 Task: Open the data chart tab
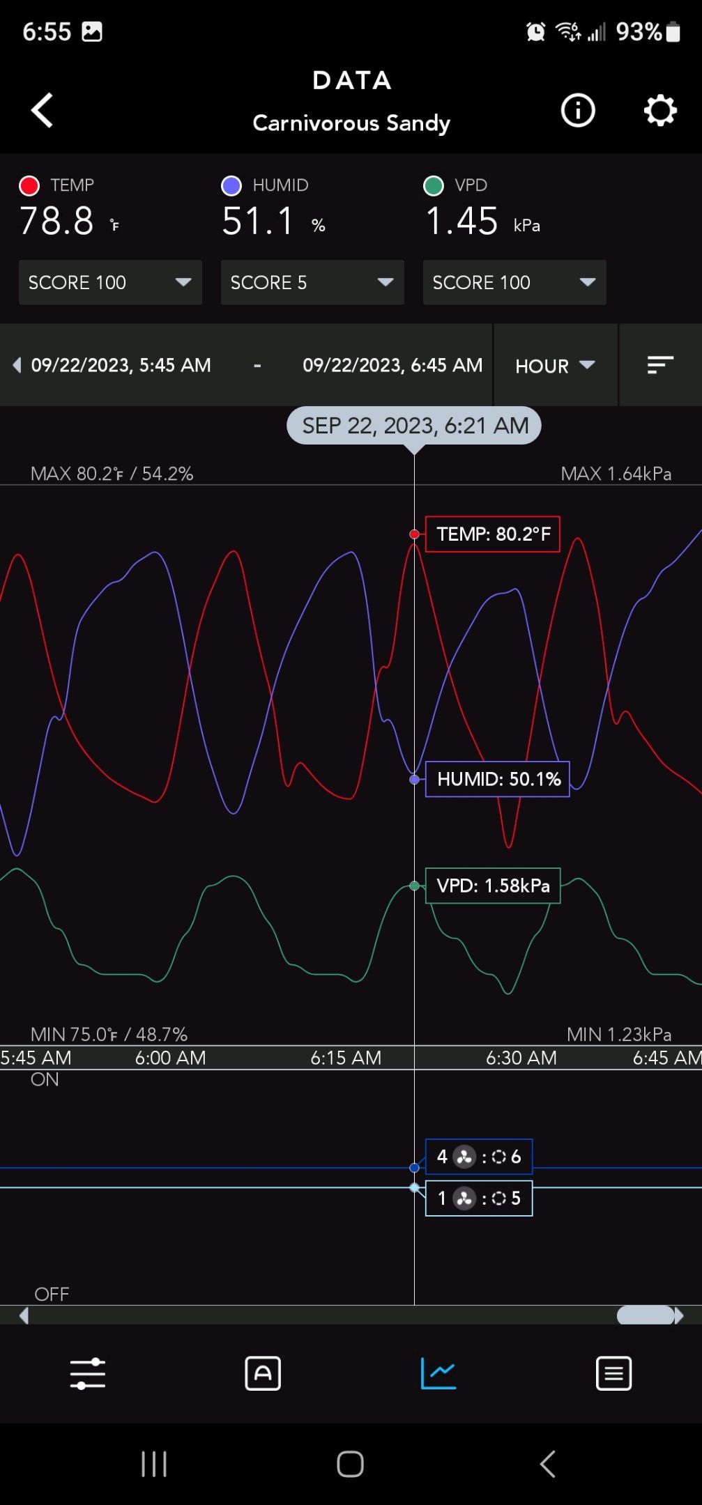(438, 1373)
